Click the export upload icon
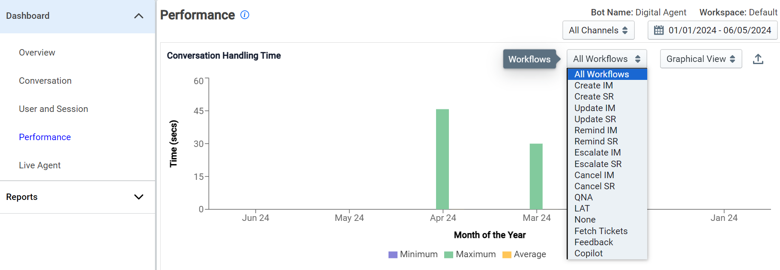This screenshot has width=780, height=270. click(758, 59)
